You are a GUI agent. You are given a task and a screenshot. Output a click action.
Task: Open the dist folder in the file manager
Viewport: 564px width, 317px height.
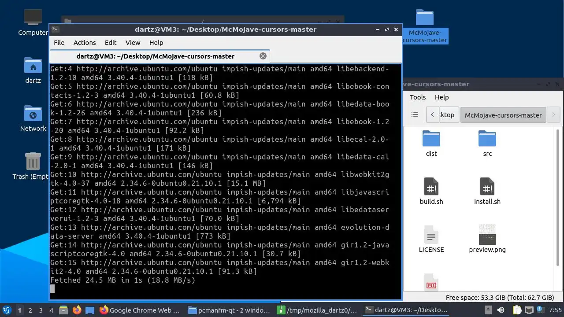[x=431, y=144]
